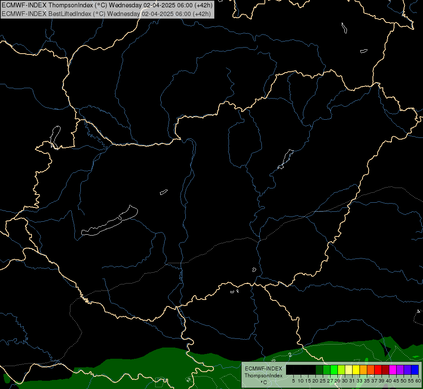Click the ThompsonIndex title line at top
This screenshot has width=423, height=389.
pyautogui.click(x=107, y=5)
